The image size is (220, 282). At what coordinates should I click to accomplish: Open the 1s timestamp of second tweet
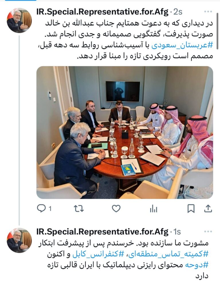(177, 232)
